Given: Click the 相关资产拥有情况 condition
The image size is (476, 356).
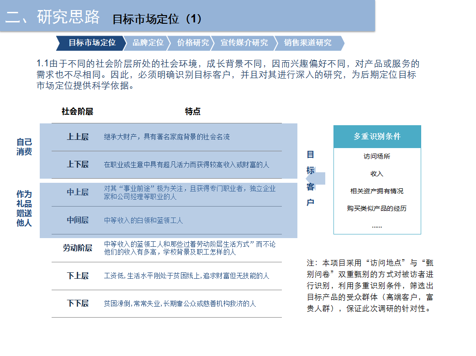Looking at the screenshot, I should pos(377,191).
